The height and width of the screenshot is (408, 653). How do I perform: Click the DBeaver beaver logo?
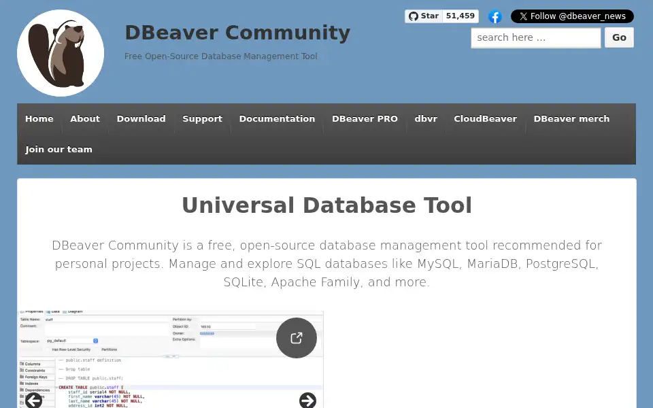click(x=61, y=53)
